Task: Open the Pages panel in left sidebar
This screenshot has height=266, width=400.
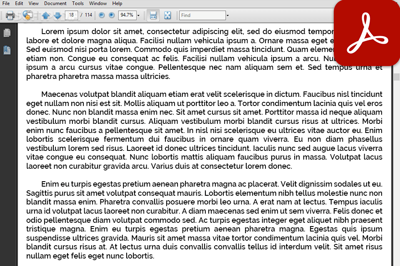Action: (7, 32)
